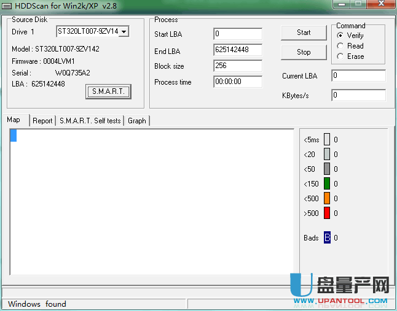This screenshot has width=397, height=311.
Task: Select the Read command option
Action: coord(341,46)
